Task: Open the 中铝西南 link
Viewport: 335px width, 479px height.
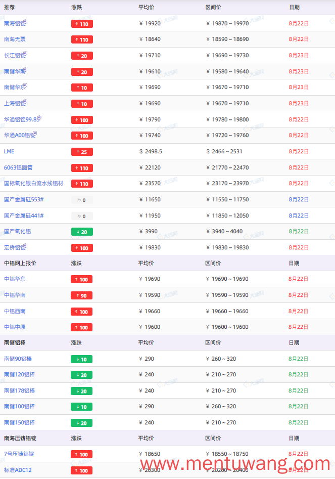Action: click(x=15, y=311)
